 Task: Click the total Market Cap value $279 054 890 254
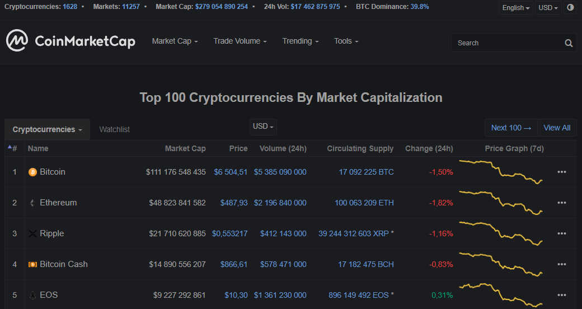222,7
